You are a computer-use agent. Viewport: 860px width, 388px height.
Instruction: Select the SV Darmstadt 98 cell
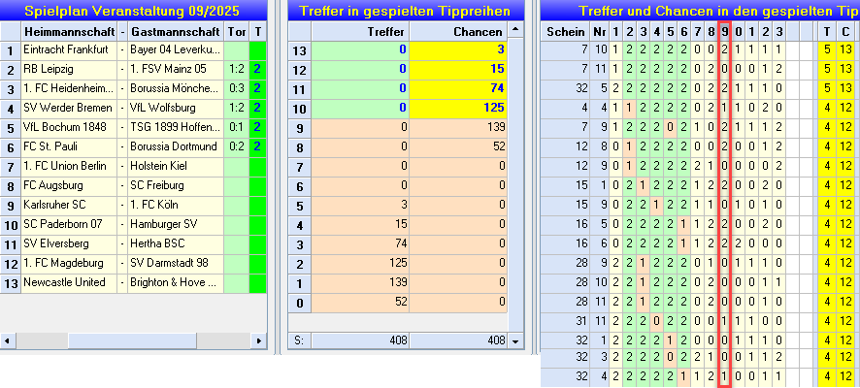(x=176, y=264)
